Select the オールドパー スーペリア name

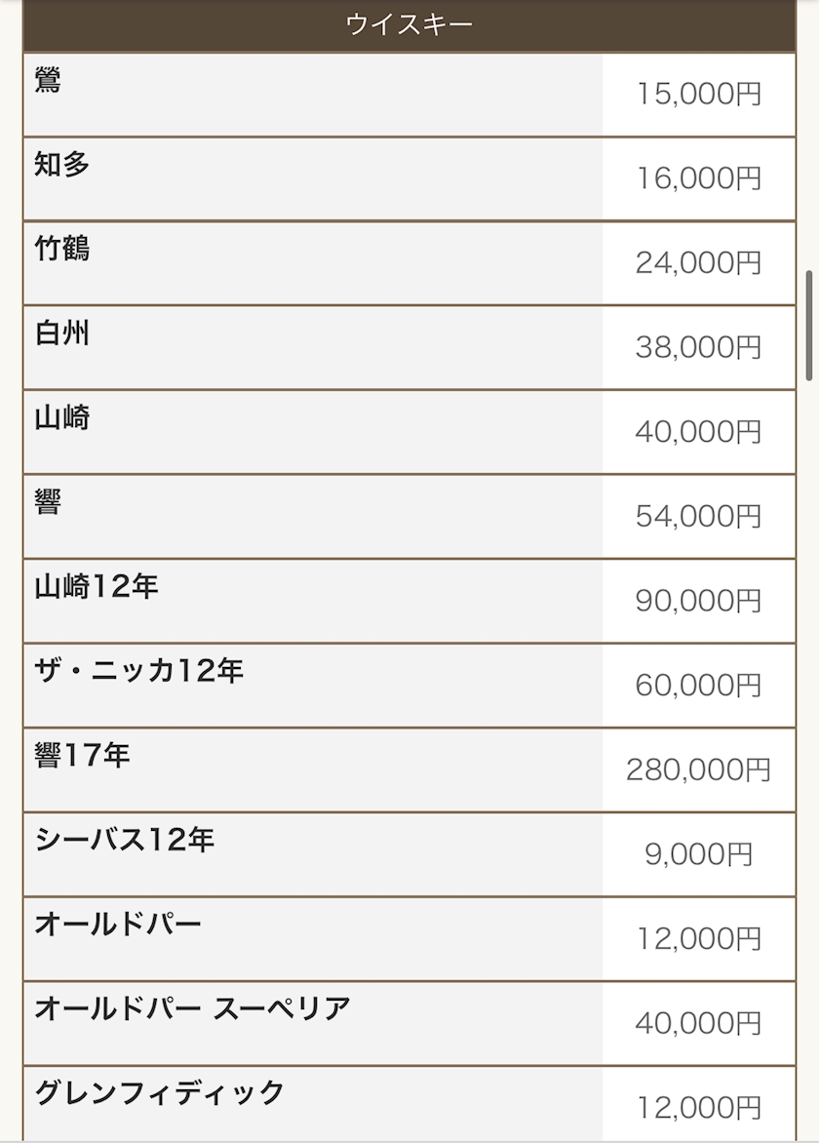(x=192, y=1008)
